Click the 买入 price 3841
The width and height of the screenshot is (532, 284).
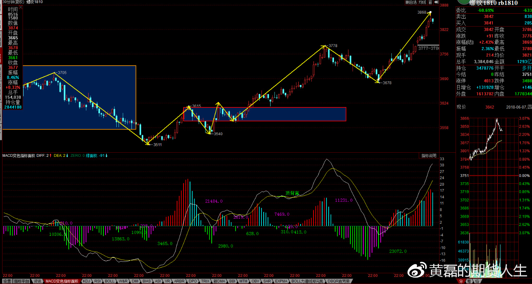coord(489,23)
